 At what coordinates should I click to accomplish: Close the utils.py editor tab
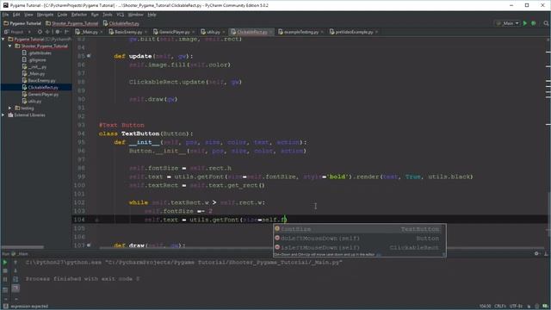[x=224, y=32]
